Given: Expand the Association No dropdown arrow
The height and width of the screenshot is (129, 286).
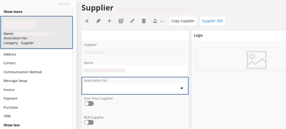Looking at the screenshot, I should [x=181, y=88].
